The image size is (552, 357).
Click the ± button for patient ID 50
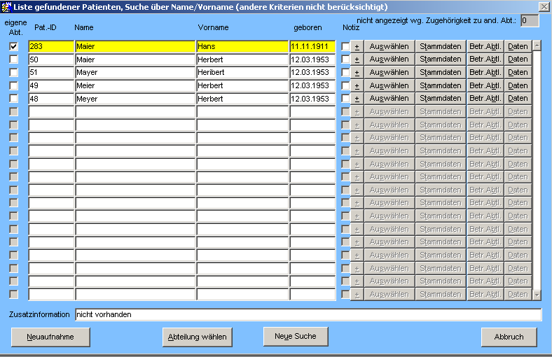(357, 59)
